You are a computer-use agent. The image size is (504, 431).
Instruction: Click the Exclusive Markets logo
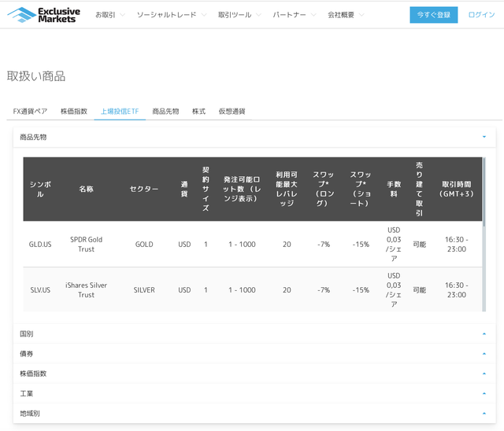click(44, 15)
